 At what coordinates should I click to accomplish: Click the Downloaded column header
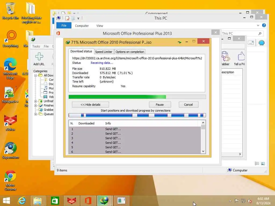click(86, 123)
